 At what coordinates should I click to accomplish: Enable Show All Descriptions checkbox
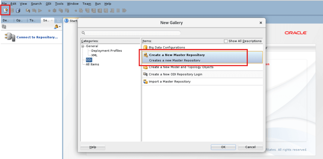[226, 41]
